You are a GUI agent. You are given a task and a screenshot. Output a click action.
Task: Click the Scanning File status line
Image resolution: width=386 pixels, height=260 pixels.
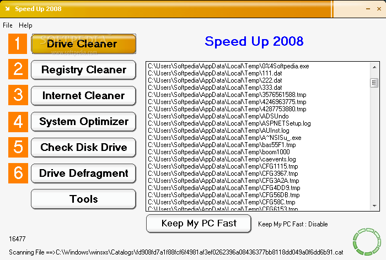click(x=176, y=252)
